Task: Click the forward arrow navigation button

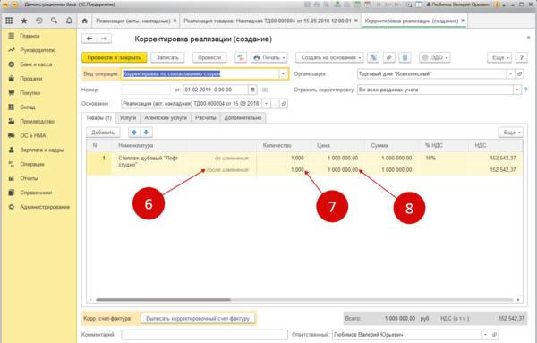Action: 104,39
